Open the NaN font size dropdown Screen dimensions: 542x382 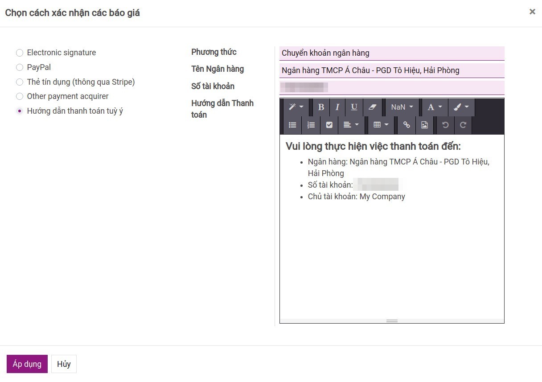click(402, 107)
